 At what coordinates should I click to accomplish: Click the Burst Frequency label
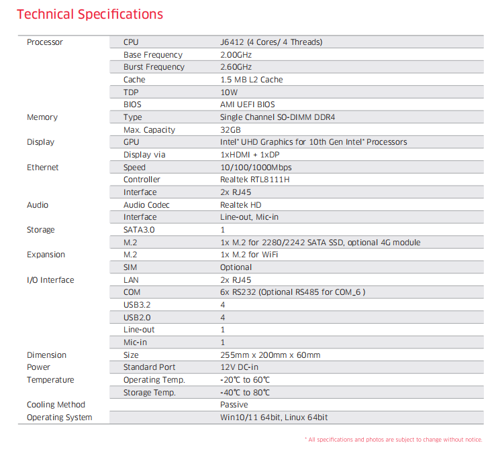pos(154,67)
